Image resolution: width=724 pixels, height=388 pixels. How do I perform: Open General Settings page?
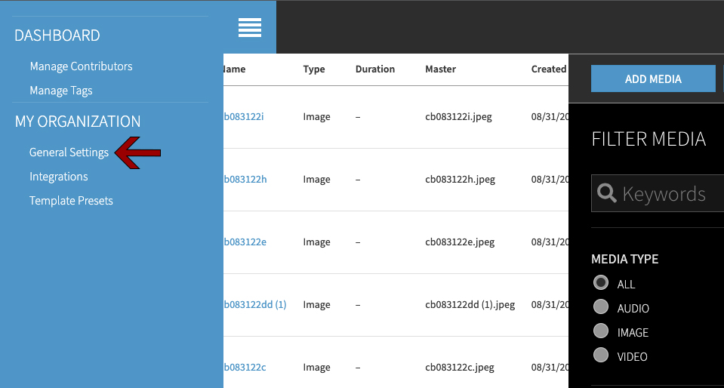point(69,152)
